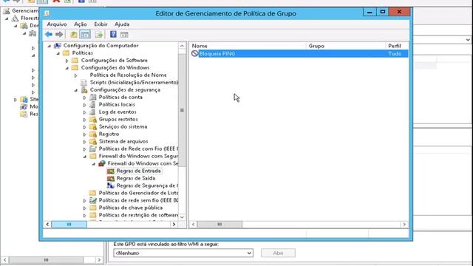This screenshot has width=473, height=266.
Task: Expand Políticas de restrição de software
Action: [x=84, y=215]
